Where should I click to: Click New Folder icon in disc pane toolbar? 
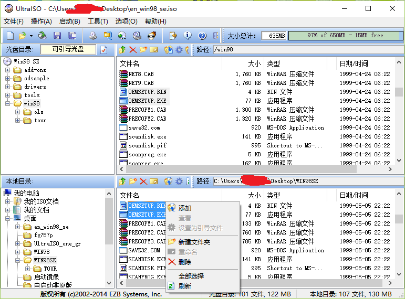pyautogui.click(x=143, y=49)
